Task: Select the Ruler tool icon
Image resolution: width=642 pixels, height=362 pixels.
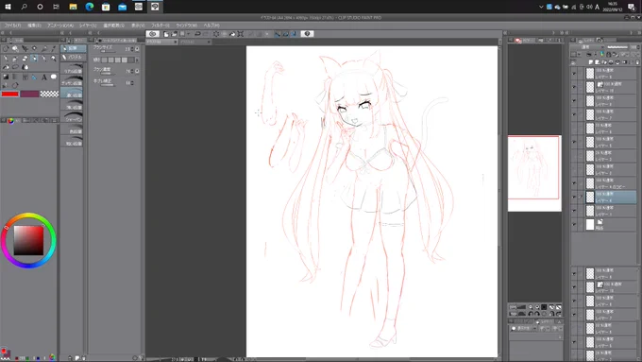Action: (34, 77)
